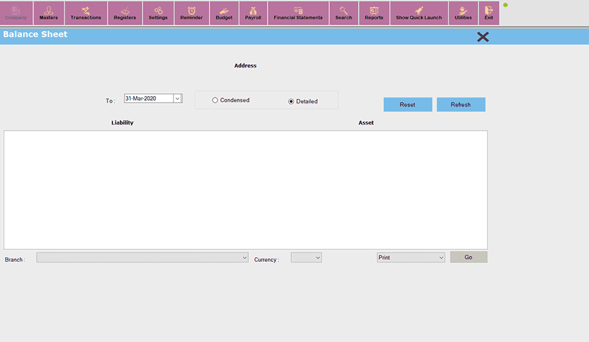Click the Address label
This screenshot has height=342, width=589.
tap(246, 66)
